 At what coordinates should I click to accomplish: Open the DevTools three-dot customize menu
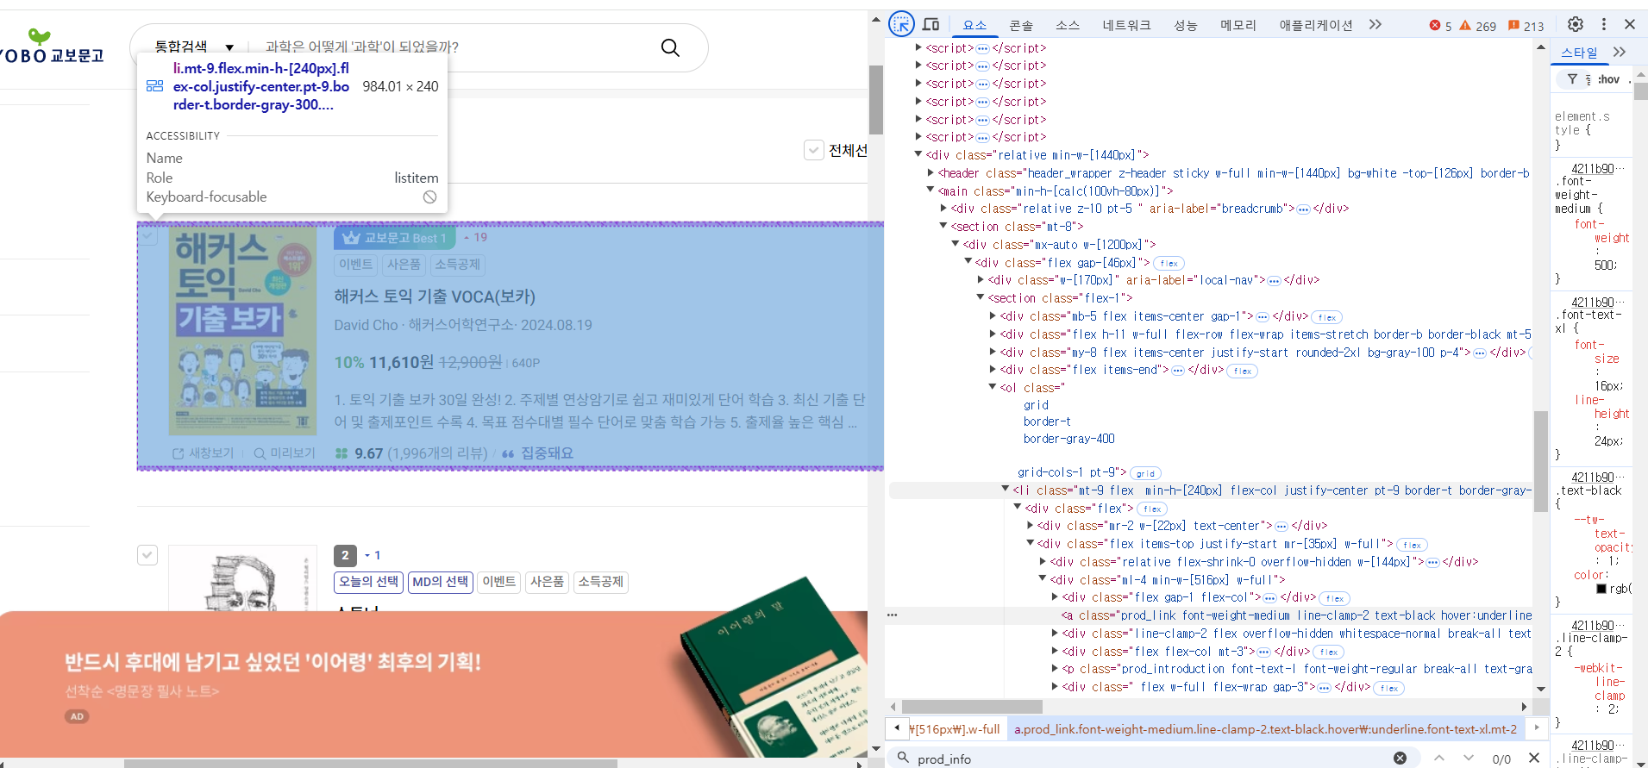point(1604,24)
